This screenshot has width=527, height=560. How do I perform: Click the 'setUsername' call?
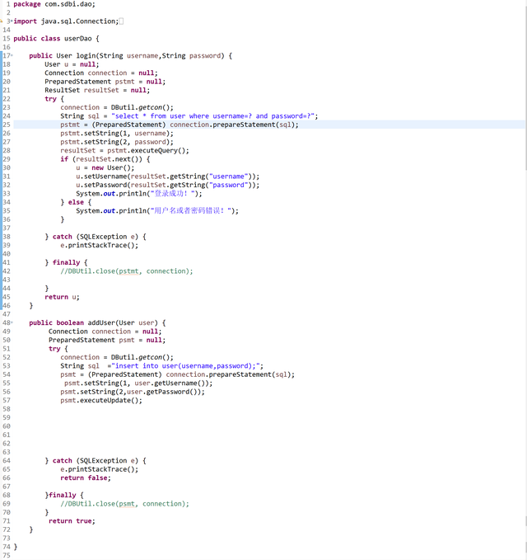pyautogui.click(x=105, y=176)
